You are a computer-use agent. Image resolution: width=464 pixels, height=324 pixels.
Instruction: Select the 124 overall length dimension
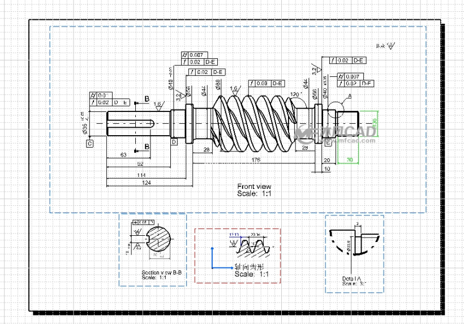click(x=146, y=183)
